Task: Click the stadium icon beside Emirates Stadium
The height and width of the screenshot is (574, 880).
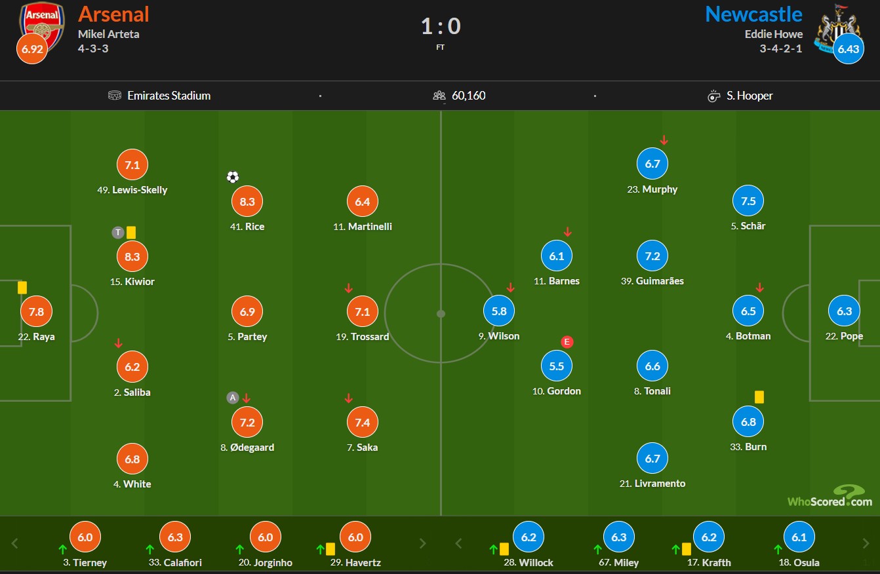Action: (115, 96)
